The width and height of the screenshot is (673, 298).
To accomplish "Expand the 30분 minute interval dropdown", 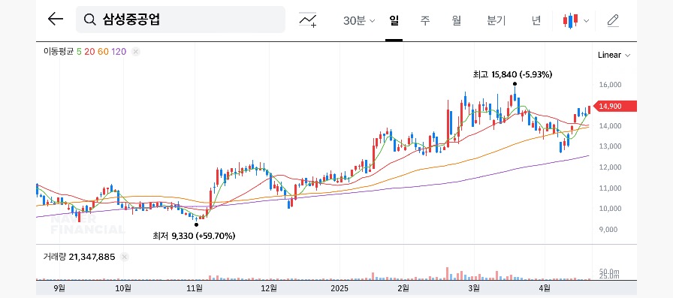I will [x=359, y=20].
